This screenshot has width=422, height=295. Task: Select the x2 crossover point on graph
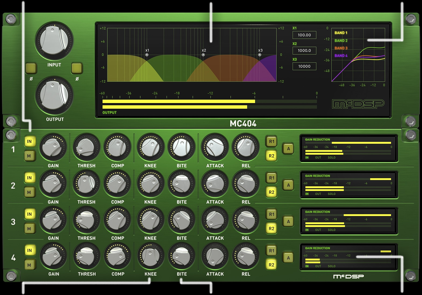pos(203,55)
